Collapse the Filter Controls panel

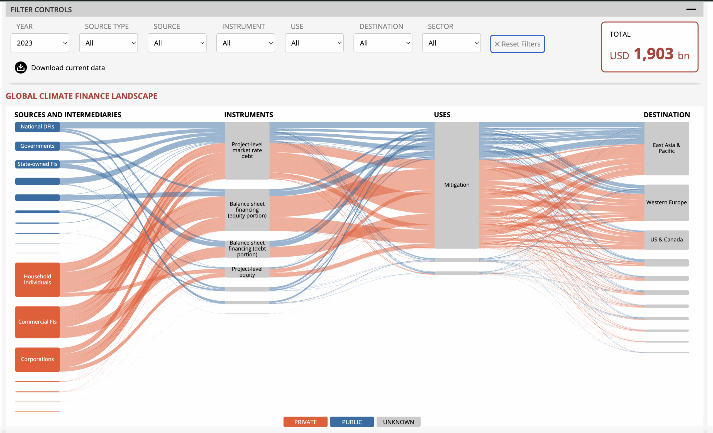[x=691, y=9]
